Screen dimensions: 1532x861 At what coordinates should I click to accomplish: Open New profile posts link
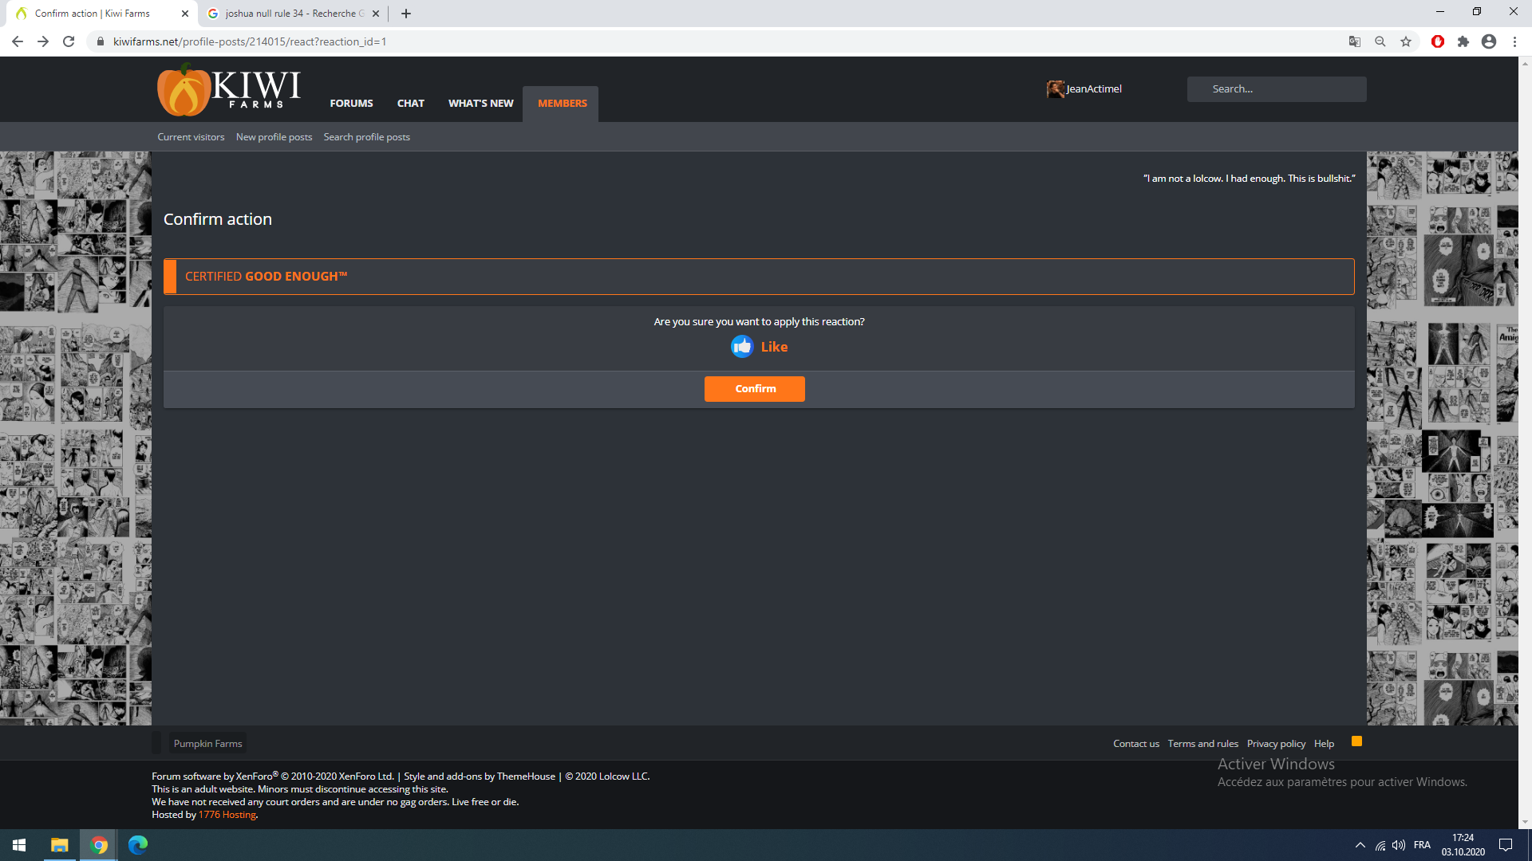(x=274, y=137)
